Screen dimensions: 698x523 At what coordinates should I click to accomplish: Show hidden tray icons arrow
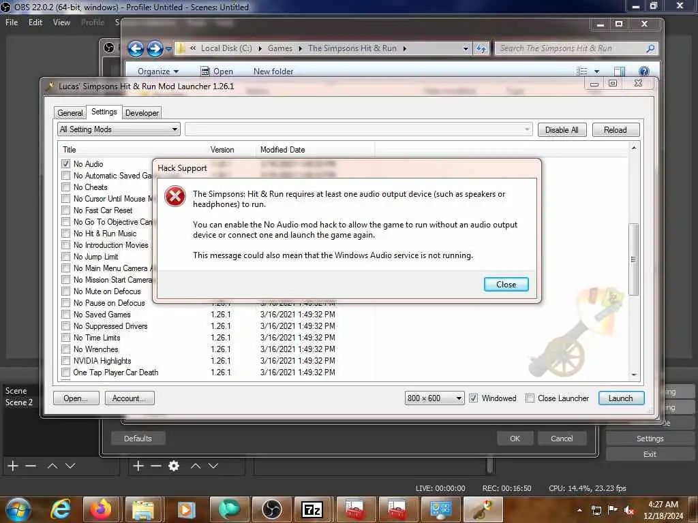click(579, 510)
